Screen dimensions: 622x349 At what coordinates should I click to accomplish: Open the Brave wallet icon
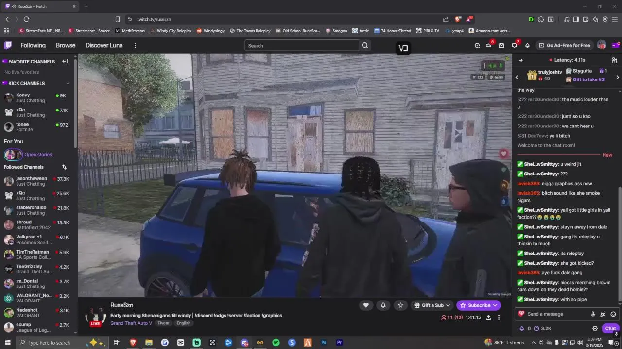(586, 19)
